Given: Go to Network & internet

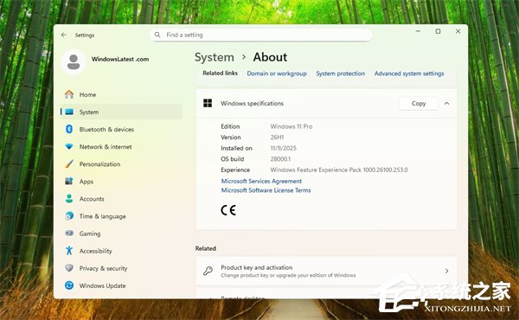Looking at the screenshot, I should point(121,146).
